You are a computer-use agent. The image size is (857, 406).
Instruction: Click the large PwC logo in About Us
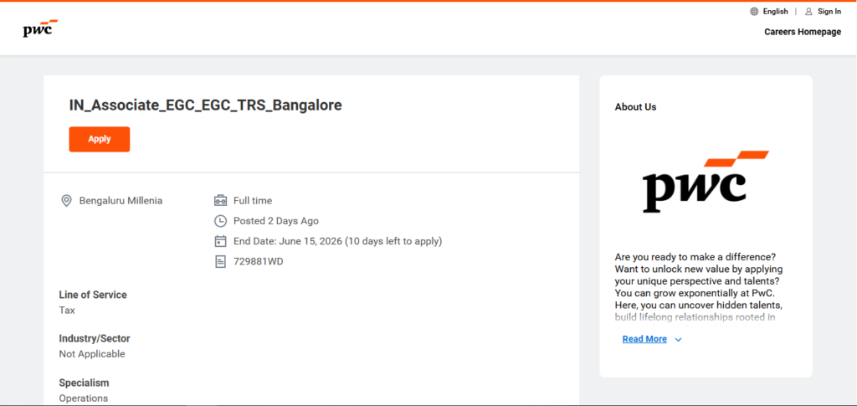(706, 182)
